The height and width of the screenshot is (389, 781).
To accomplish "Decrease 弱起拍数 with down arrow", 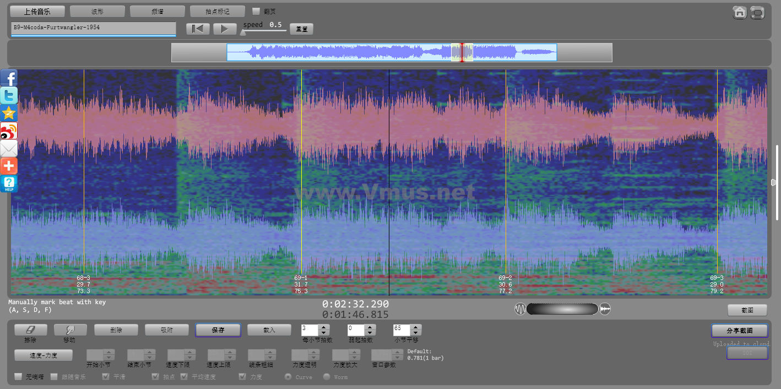I will 371,333.
